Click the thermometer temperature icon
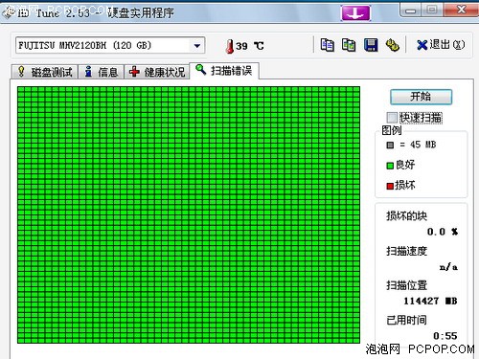This screenshot has width=479, height=359. [x=229, y=46]
